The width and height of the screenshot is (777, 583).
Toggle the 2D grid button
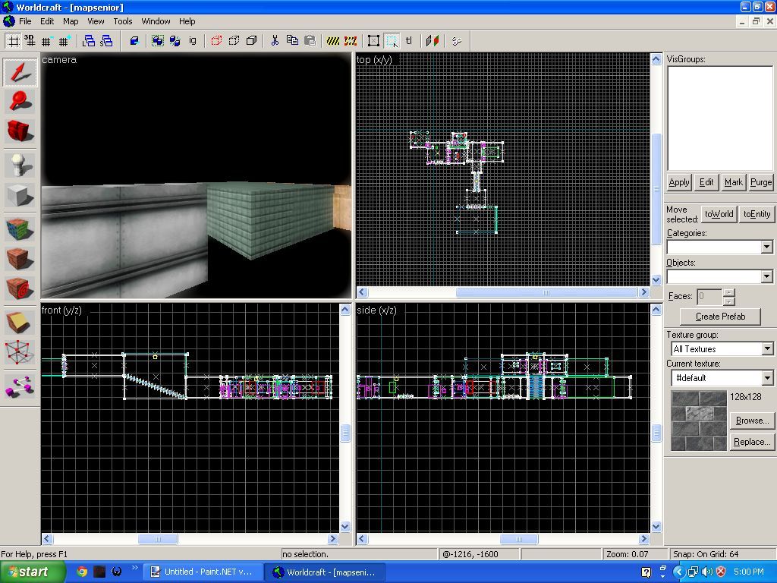pyautogui.click(x=14, y=41)
